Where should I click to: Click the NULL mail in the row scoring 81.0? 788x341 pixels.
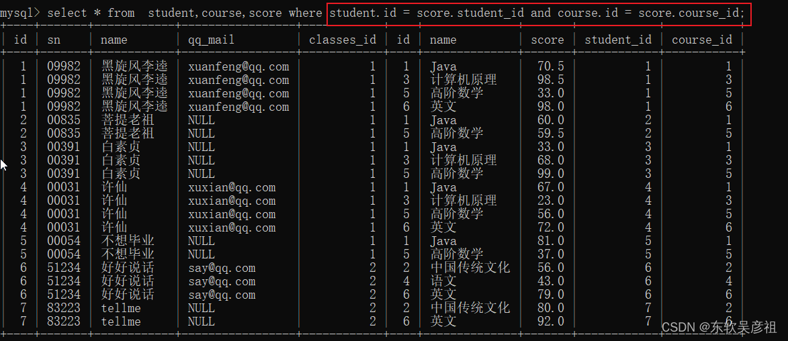coord(201,241)
